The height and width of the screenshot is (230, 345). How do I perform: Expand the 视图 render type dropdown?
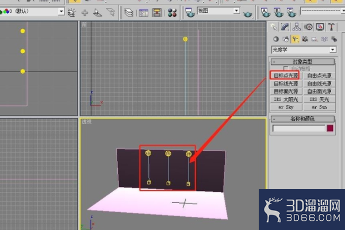pos(236,10)
